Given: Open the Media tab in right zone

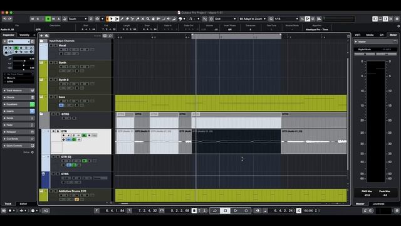Looking at the screenshot, I should (370, 35).
